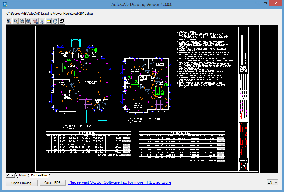Click the zoom in magnifier icon
This screenshot has height=192, width=284.
click(x=29, y=21)
